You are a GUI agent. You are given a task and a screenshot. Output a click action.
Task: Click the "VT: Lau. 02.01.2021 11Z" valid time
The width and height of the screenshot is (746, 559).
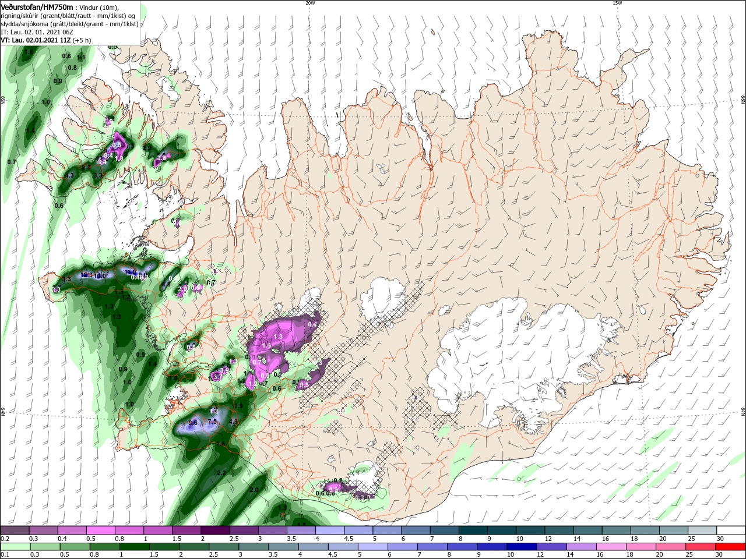pyautogui.click(x=36, y=40)
